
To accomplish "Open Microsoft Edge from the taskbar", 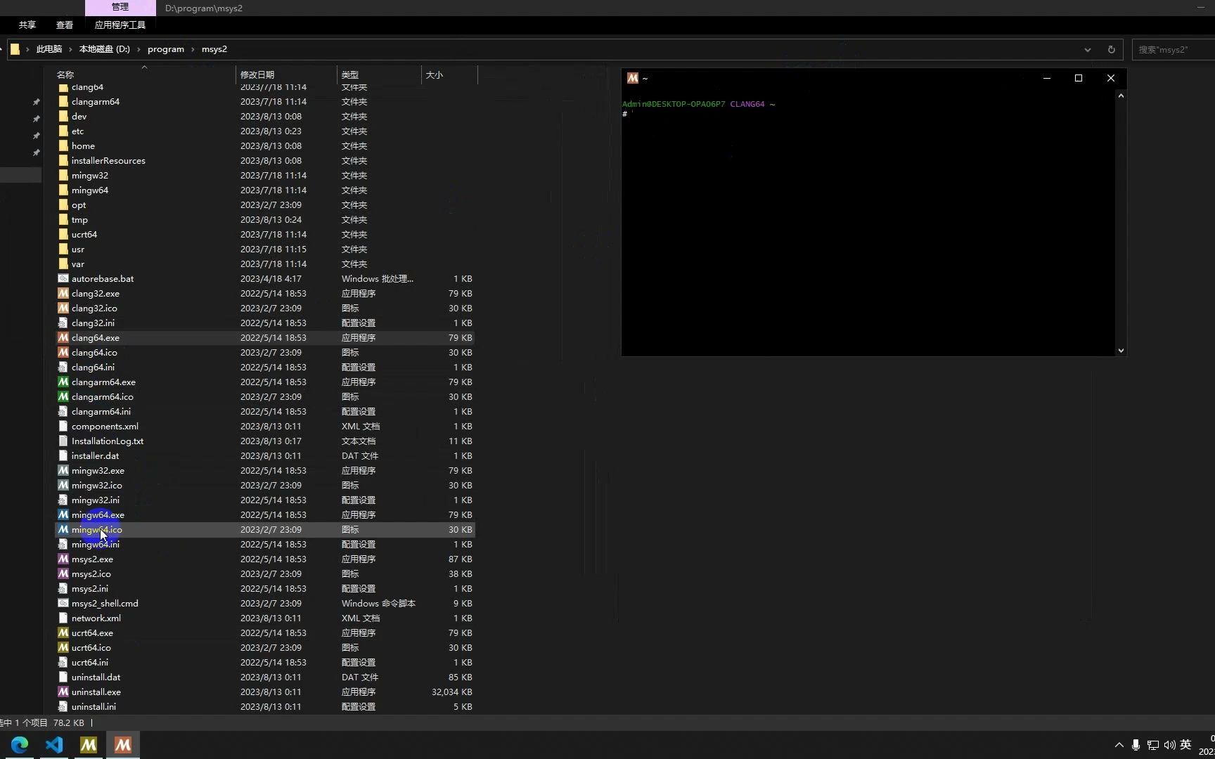I will [20, 745].
